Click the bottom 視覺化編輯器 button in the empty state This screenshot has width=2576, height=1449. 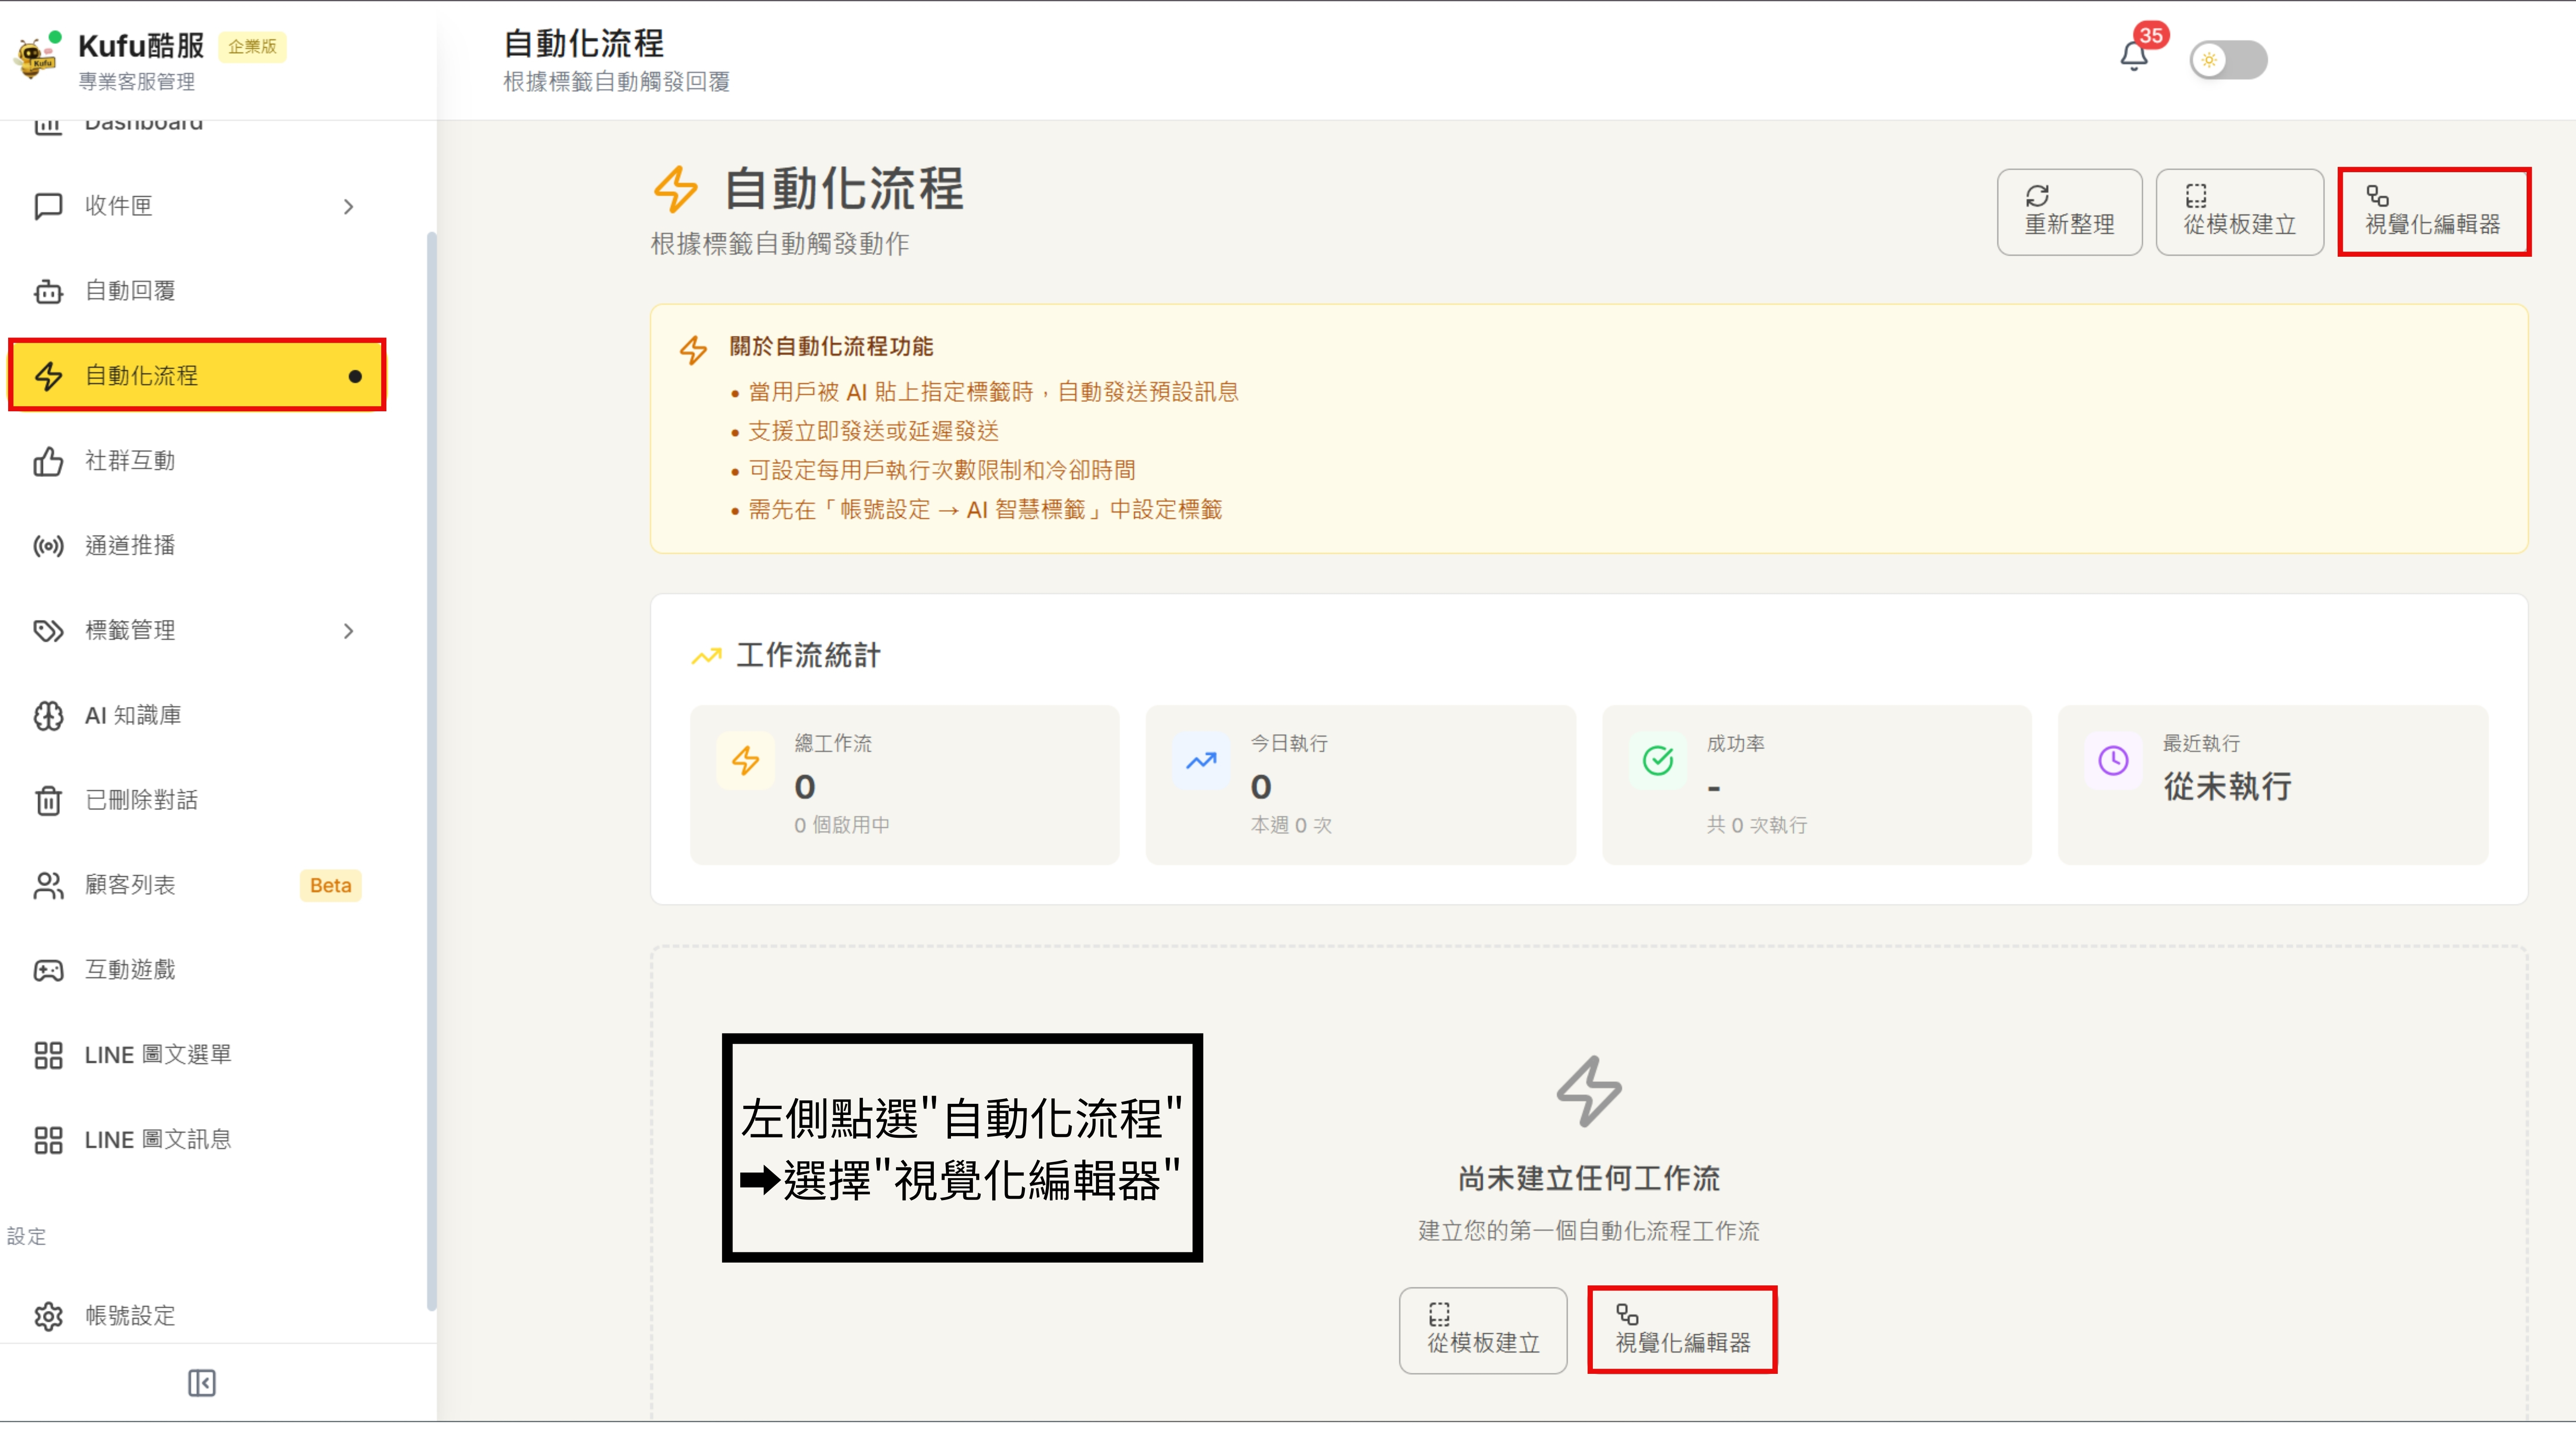point(1682,1330)
